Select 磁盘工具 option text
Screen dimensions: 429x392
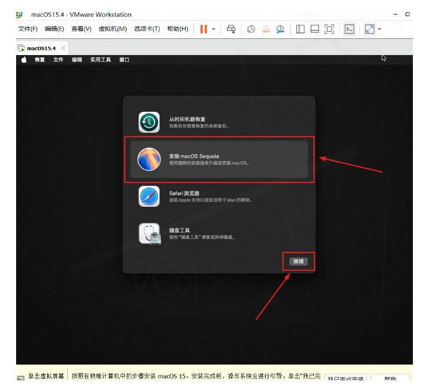click(179, 230)
